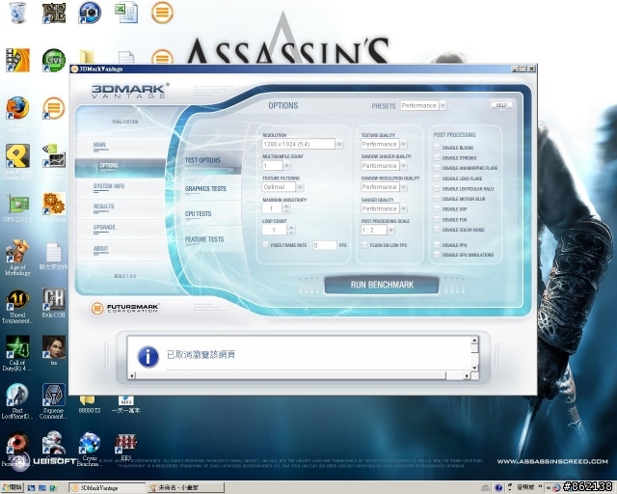Enable the Disable Bloom checkbox
The image size is (617, 494).
437,148
